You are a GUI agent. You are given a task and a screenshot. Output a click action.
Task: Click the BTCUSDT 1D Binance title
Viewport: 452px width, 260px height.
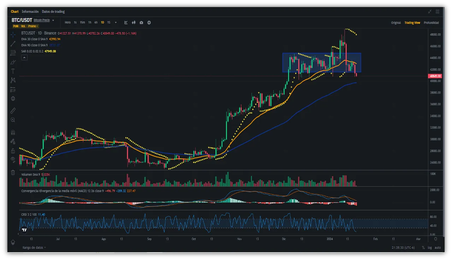coord(38,33)
